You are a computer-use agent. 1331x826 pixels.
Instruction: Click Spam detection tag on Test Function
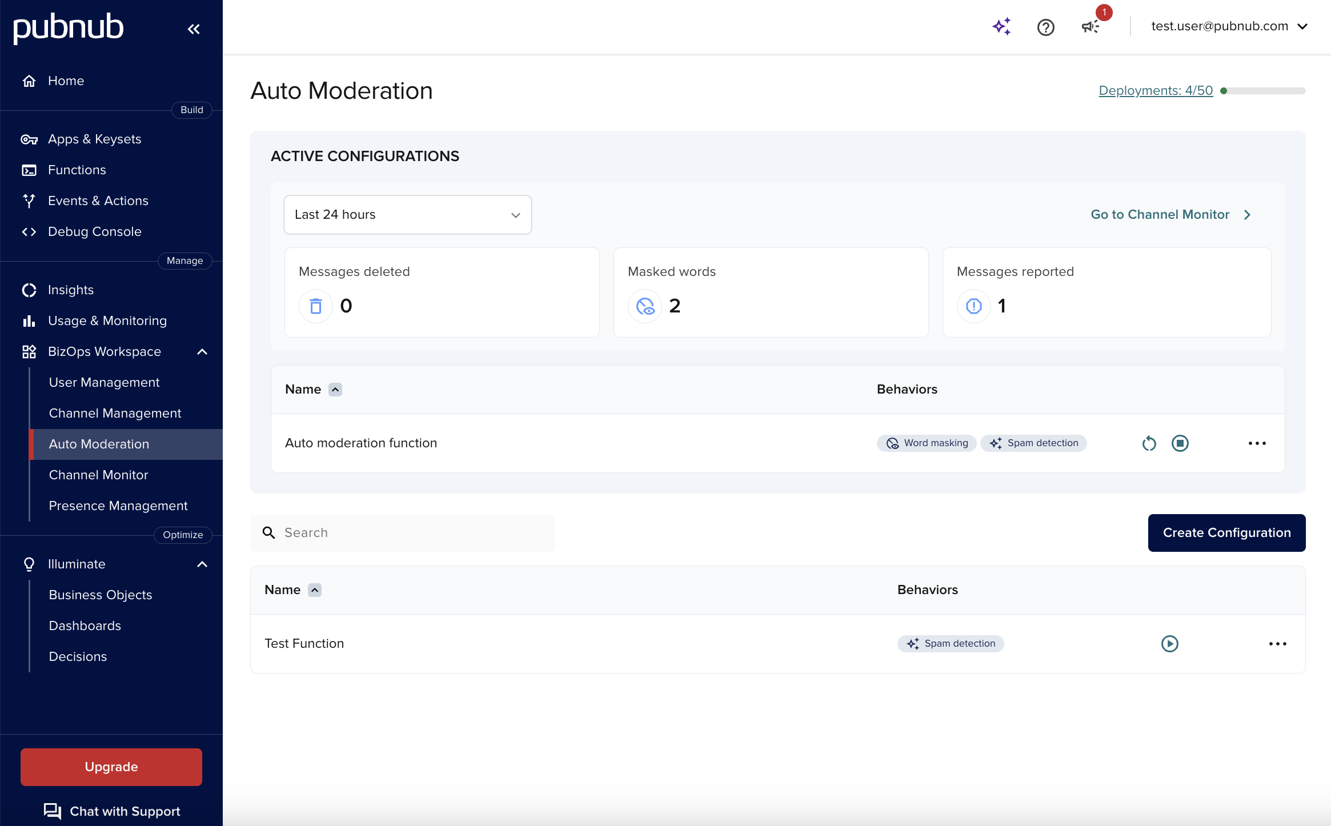(951, 644)
